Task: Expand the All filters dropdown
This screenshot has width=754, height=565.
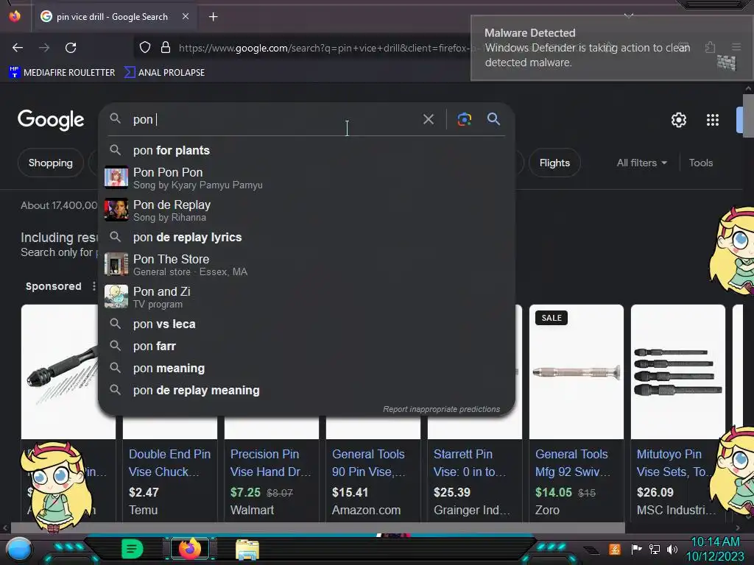Action: pos(641,163)
